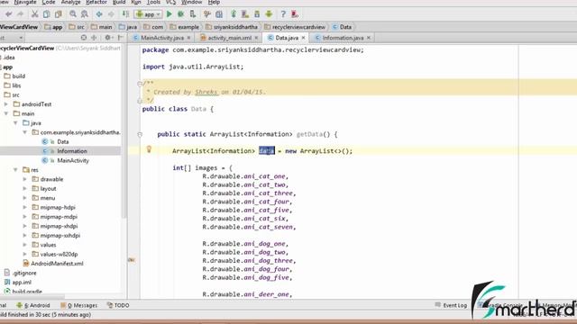Navigate Back with blue arrow icon
The image size is (577, 324).
coord(99,14)
